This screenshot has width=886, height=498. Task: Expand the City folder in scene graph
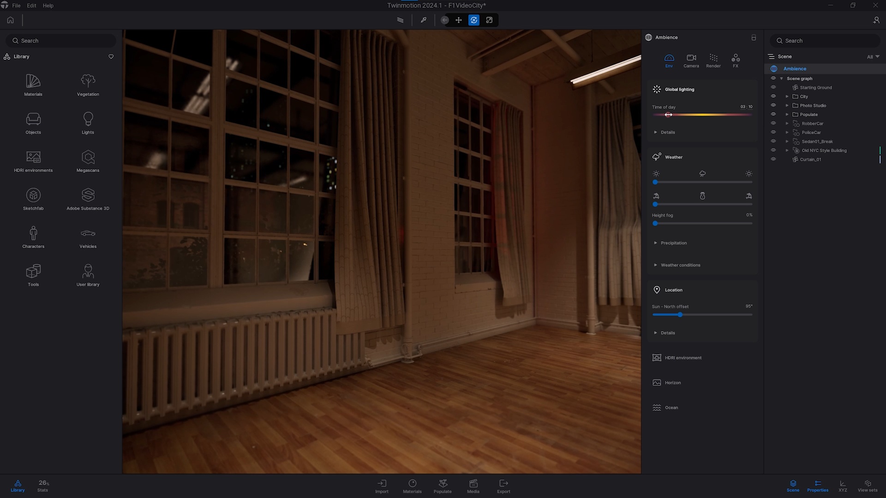pos(787,96)
